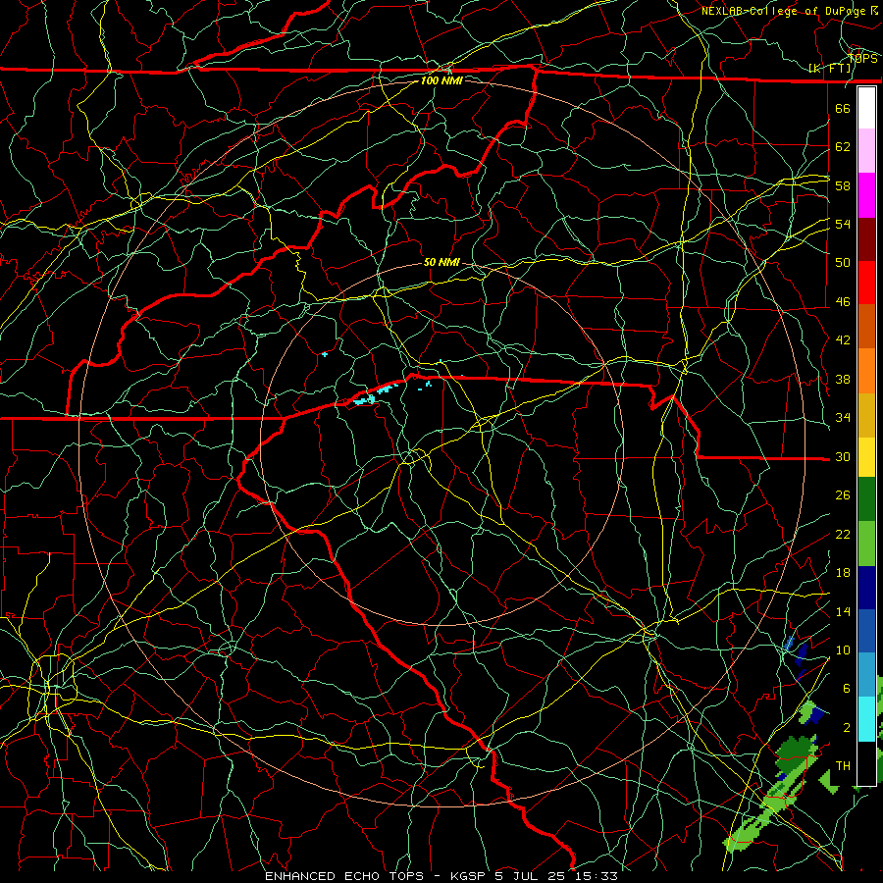The image size is (883, 883).
Task: Click the light green legend swatch
Action: tap(866, 544)
